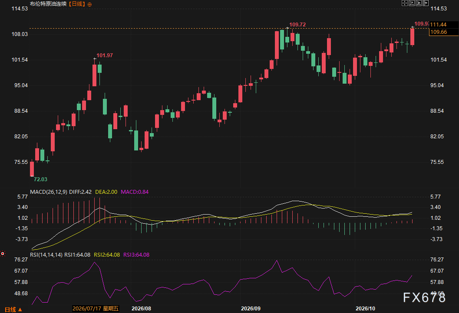Click the 2026/08 time axis label
This screenshot has width=459, height=313.
coord(142,309)
